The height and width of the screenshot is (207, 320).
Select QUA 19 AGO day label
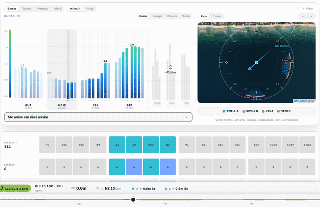[x=28, y=106]
